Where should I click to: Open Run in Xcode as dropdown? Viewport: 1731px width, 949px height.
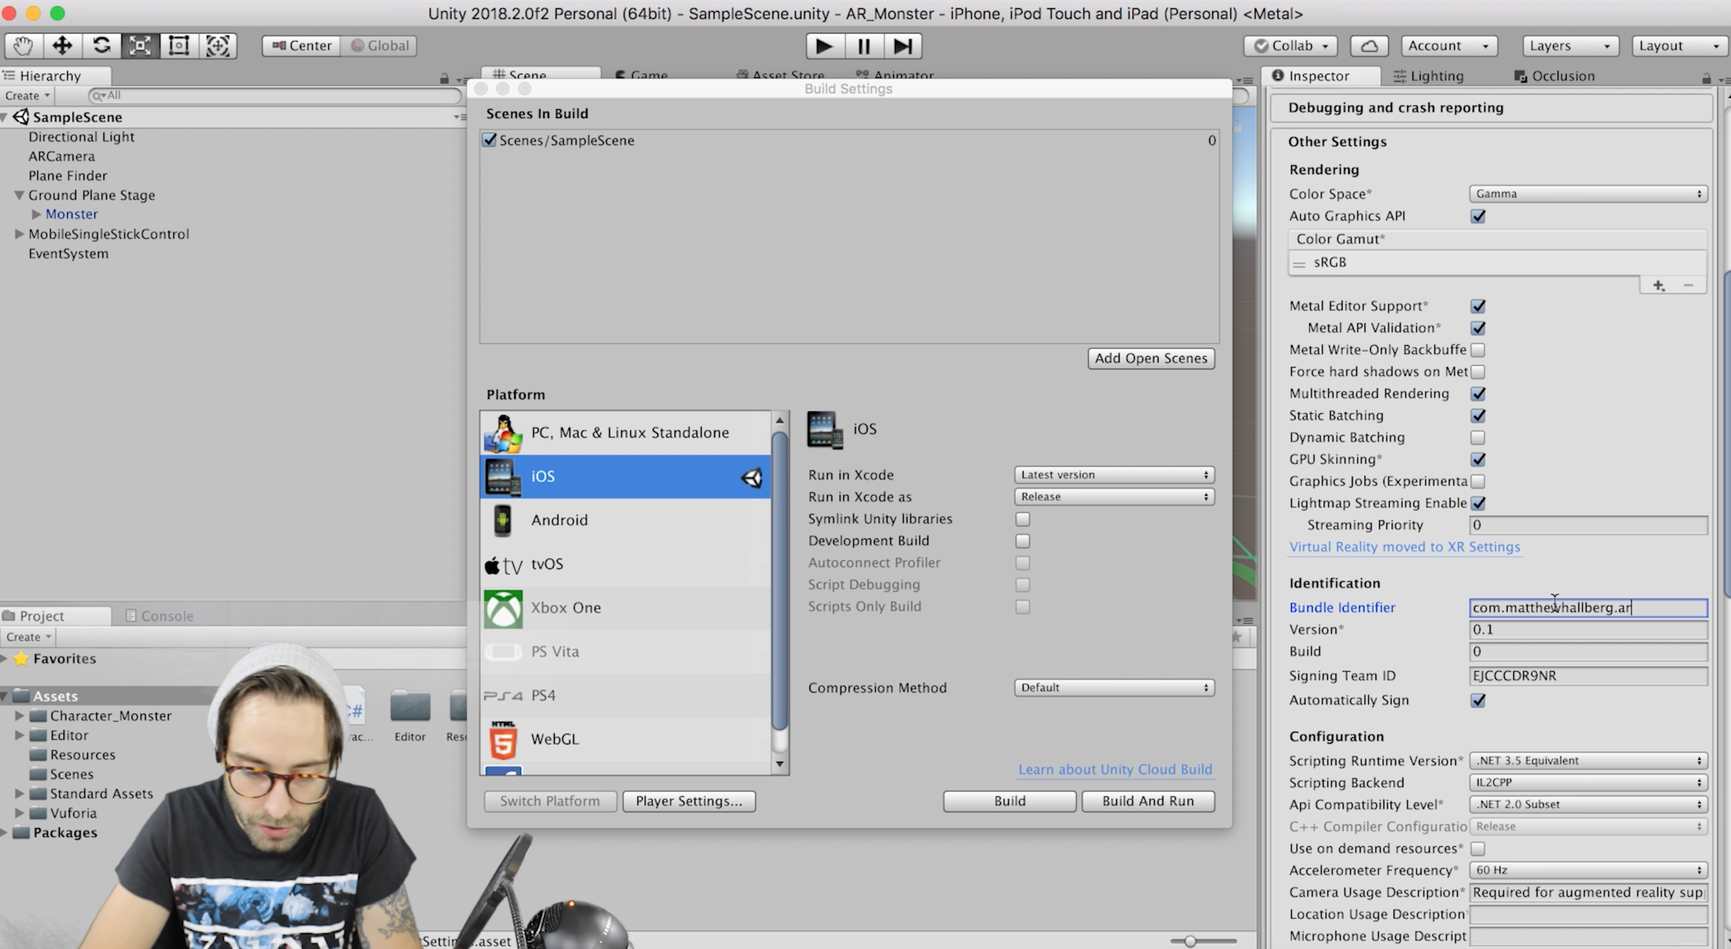(1114, 497)
